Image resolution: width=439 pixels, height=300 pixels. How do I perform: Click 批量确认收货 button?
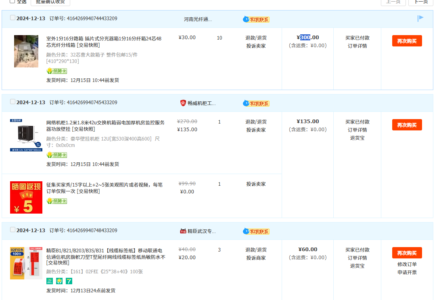[x=50, y=2]
